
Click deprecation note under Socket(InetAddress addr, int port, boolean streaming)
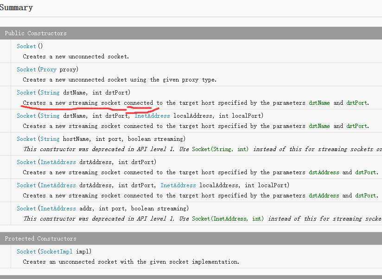[203, 218]
